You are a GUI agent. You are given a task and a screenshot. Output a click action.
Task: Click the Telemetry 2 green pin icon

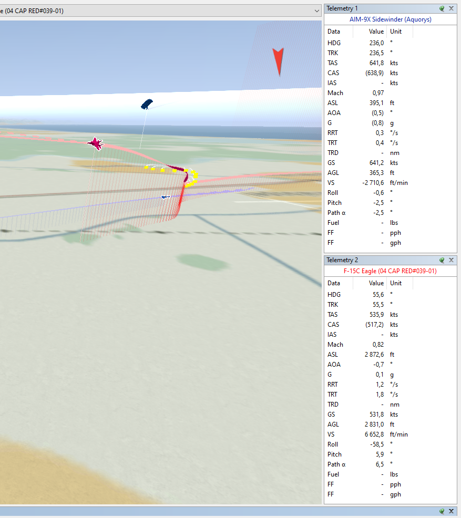tap(442, 261)
